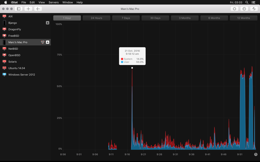Click the clock icon at timeline end
This screenshot has height=162, width=260.
point(256,155)
